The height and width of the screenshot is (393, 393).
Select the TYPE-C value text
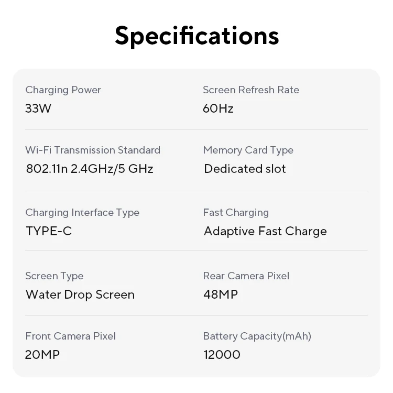point(49,232)
